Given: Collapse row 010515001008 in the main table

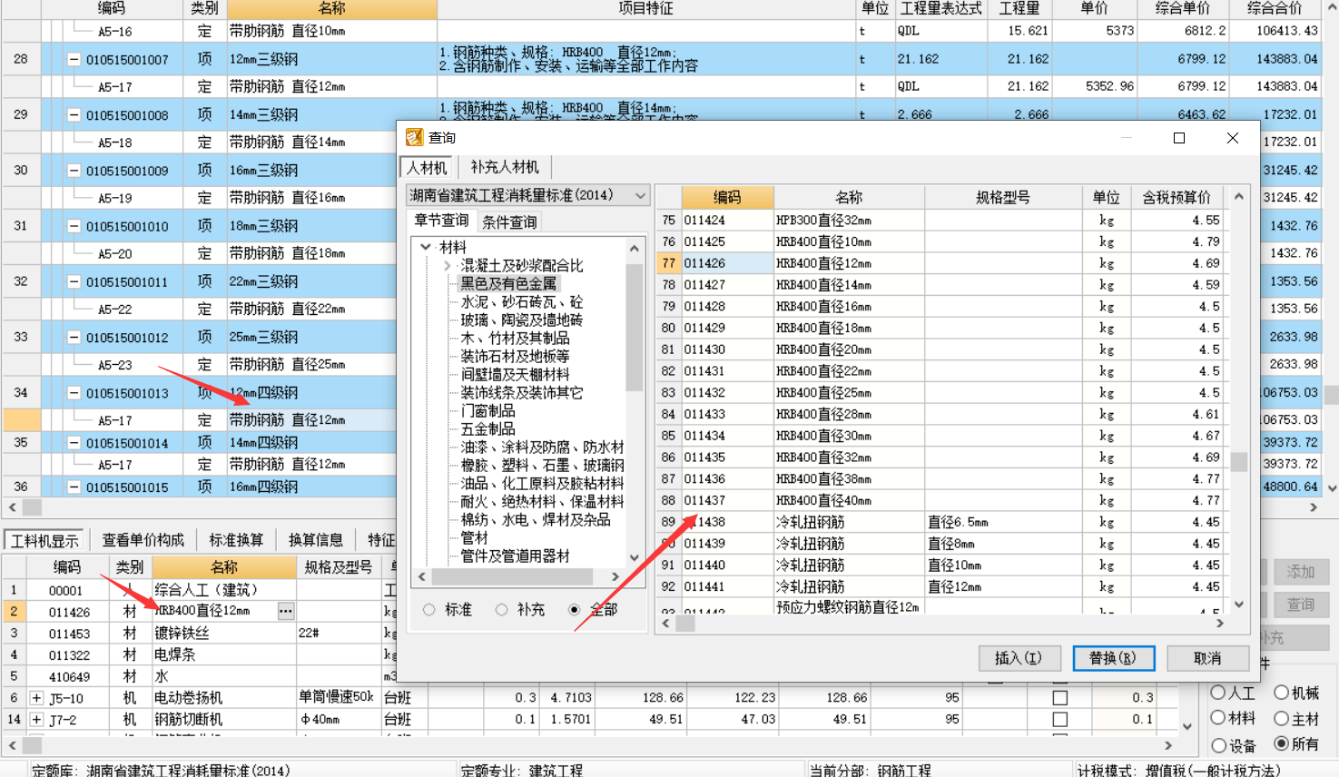Looking at the screenshot, I should pos(74,115).
